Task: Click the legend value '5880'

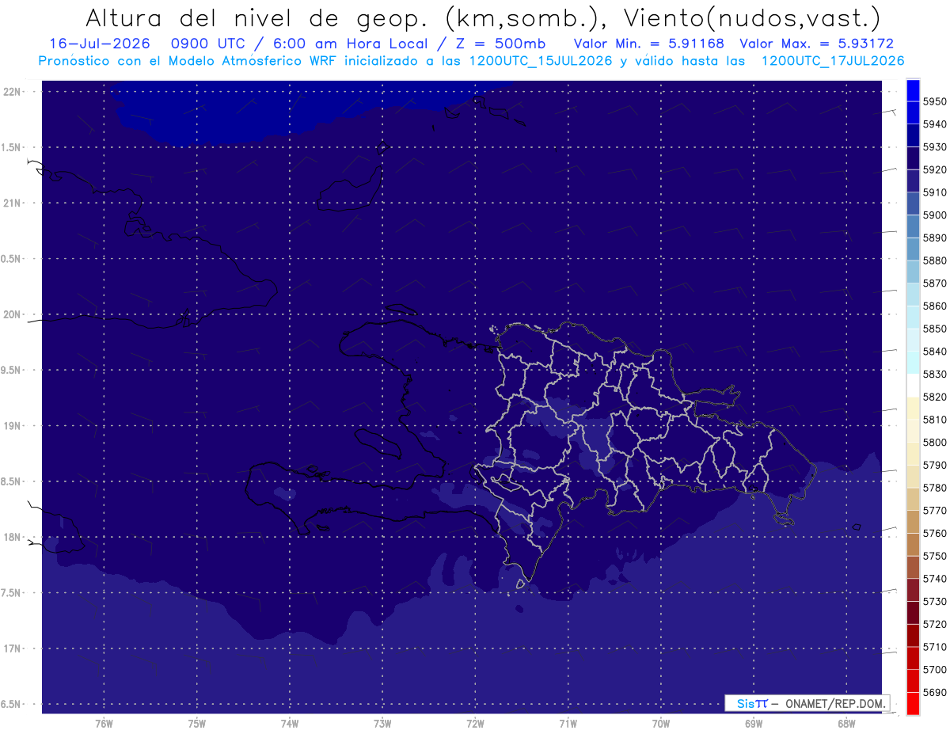Action: pyautogui.click(x=934, y=261)
